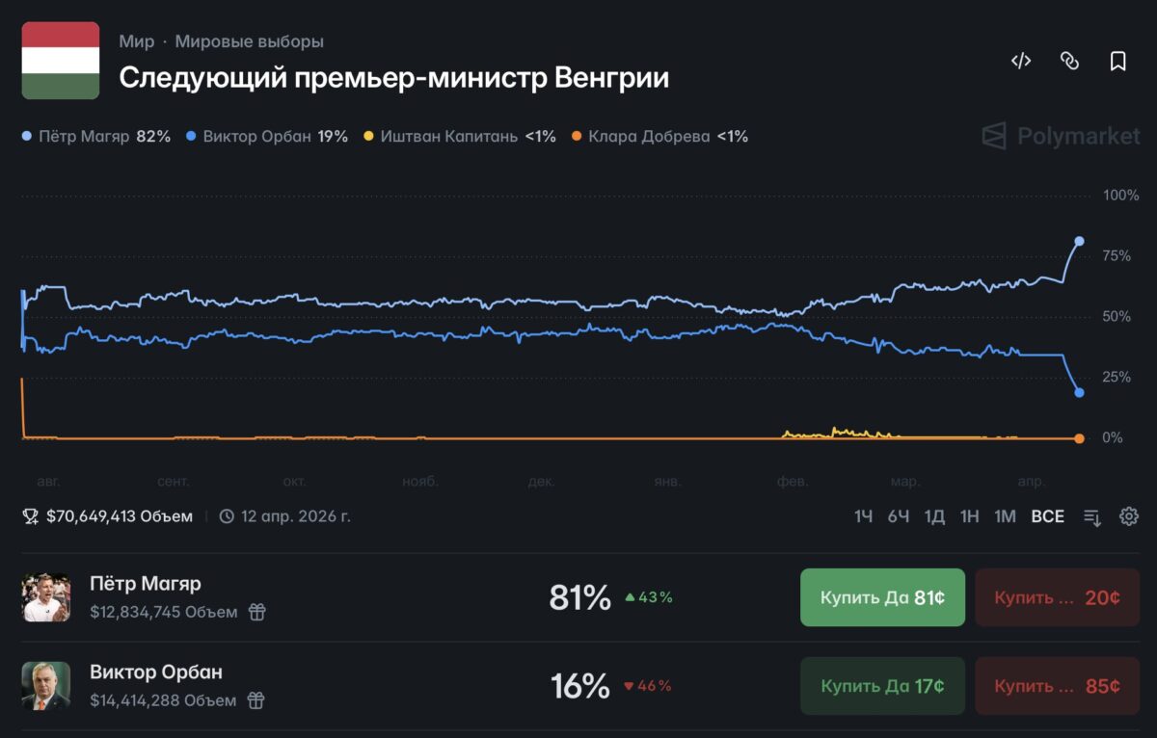Click the chart filter lines icon
This screenshot has height=738, width=1157.
(x=1092, y=517)
